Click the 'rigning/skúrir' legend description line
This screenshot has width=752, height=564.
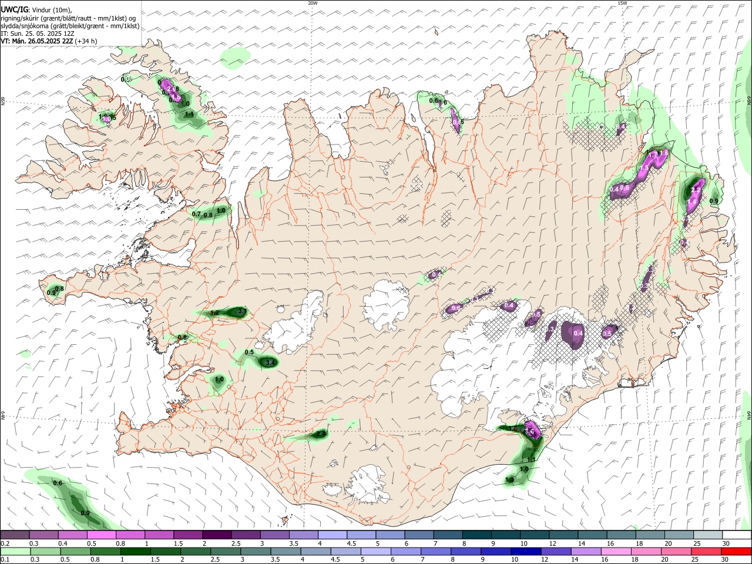(68, 18)
